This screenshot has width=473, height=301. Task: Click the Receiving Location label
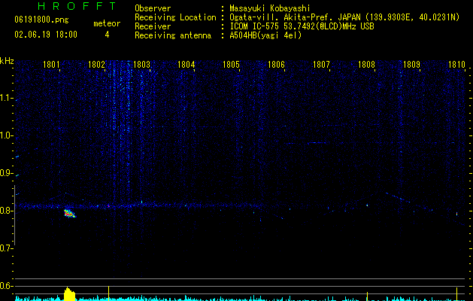pyautogui.click(x=175, y=17)
